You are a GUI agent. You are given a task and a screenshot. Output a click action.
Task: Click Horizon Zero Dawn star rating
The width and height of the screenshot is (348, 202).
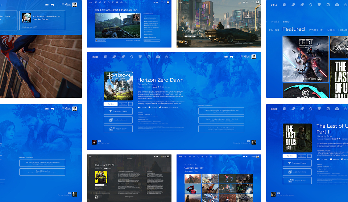157,87
